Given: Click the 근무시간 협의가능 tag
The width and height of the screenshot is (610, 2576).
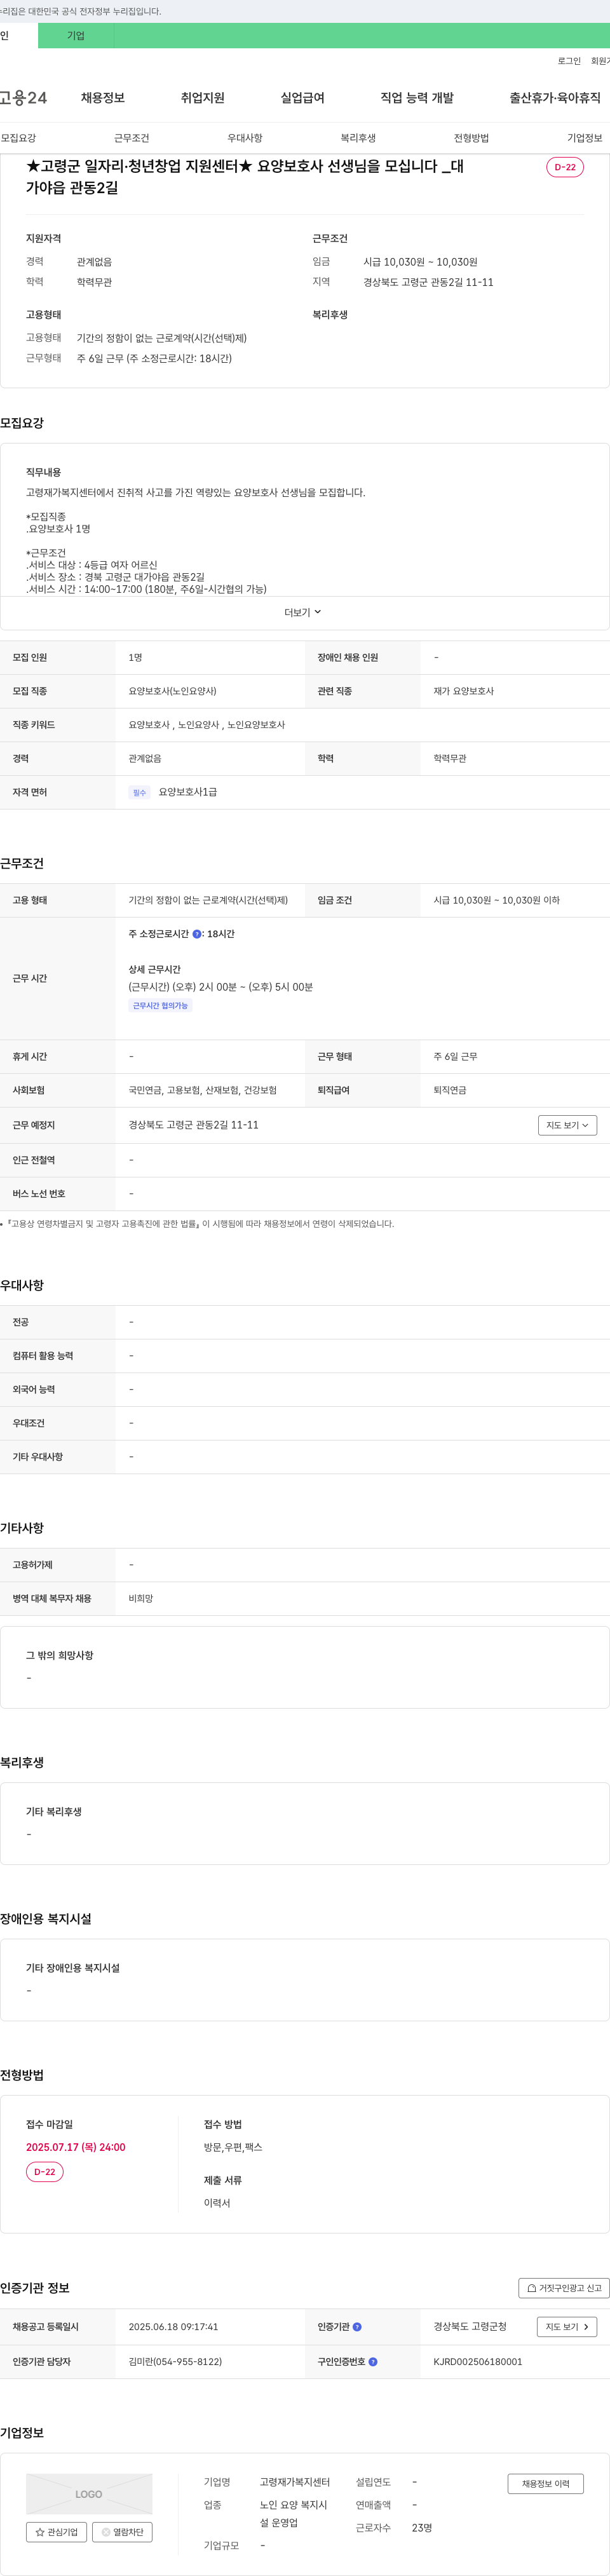Looking at the screenshot, I should [160, 1006].
